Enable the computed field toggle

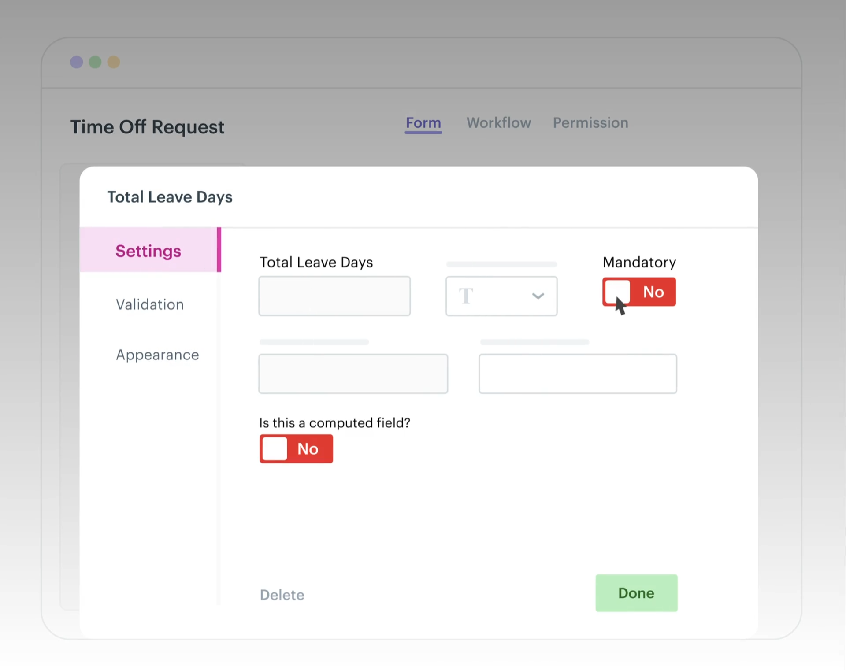click(x=296, y=448)
